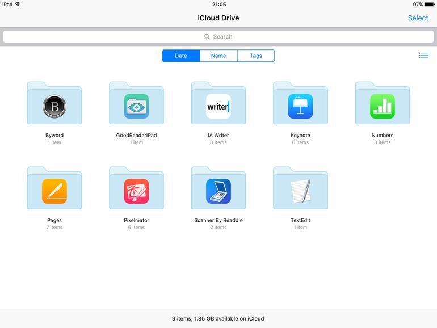Open the Numbers folder
437x328 pixels.
tap(383, 103)
